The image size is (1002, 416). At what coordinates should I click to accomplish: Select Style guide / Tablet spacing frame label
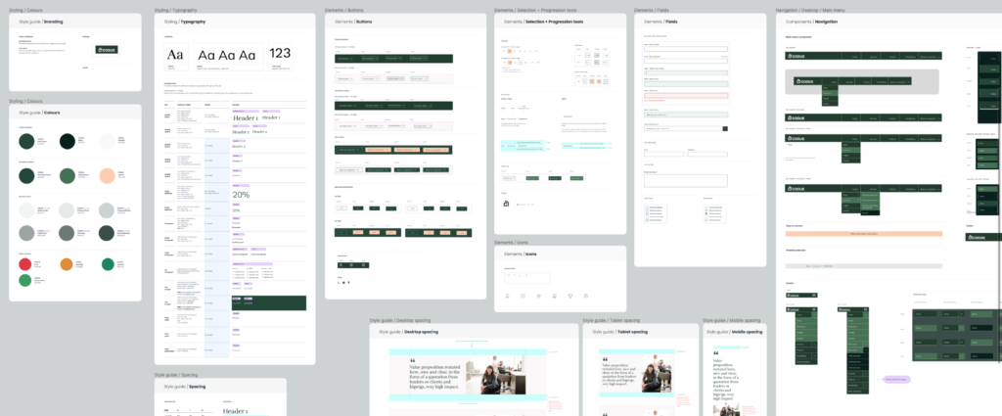pos(611,320)
